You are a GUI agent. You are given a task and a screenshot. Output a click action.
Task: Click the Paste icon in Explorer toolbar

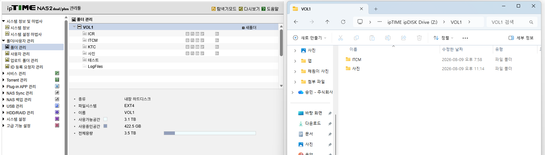(x=372, y=38)
